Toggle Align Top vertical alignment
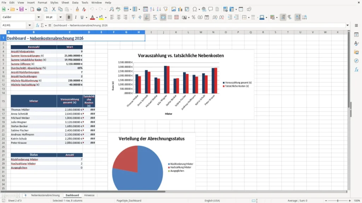 coord(133,17)
